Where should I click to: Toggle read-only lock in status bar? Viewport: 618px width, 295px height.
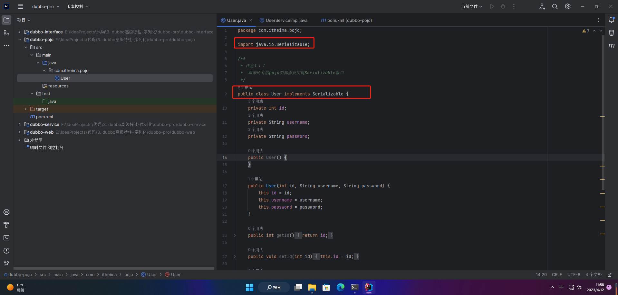[x=610, y=275]
